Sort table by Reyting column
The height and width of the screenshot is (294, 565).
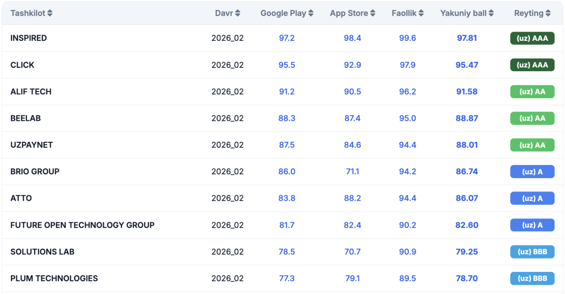pyautogui.click(x=548, y=13)
